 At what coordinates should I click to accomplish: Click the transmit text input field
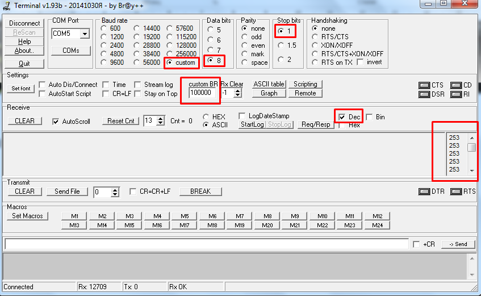[x=207, y=244]
